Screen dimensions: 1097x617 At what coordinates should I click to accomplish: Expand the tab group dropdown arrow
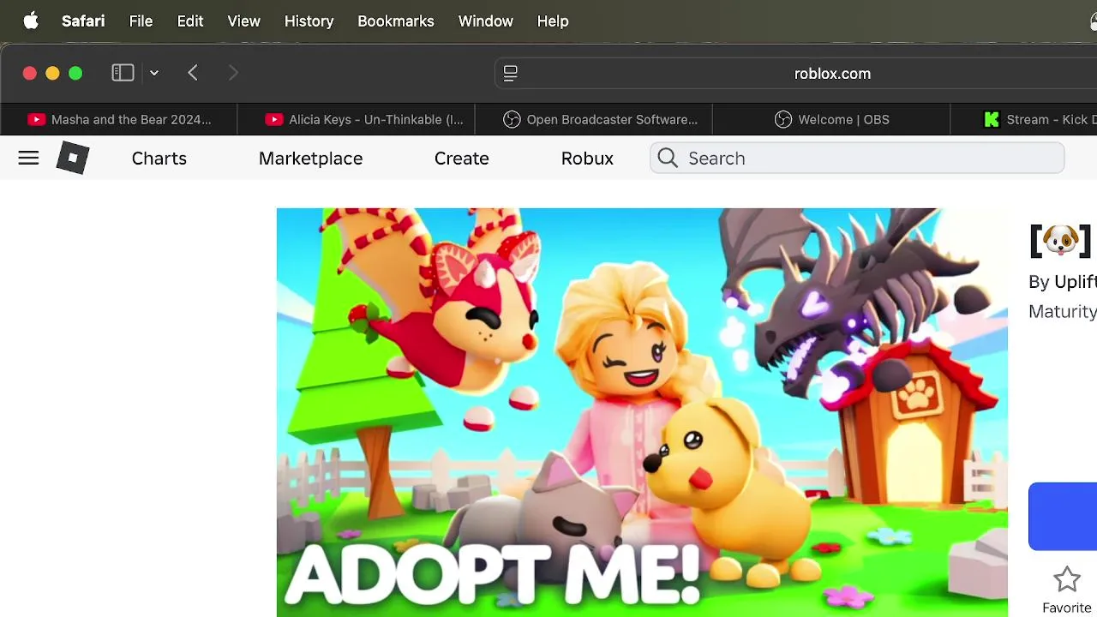tap(154, 74)
